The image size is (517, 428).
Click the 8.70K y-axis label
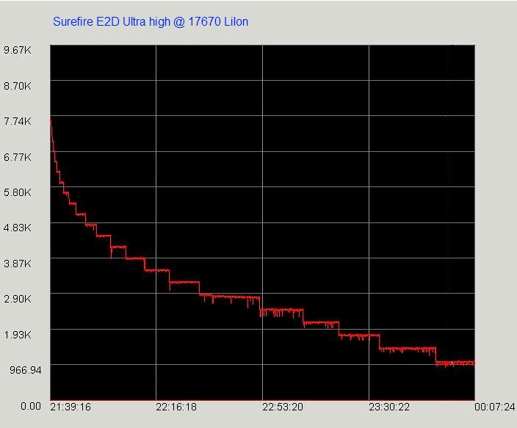[18, 86]
